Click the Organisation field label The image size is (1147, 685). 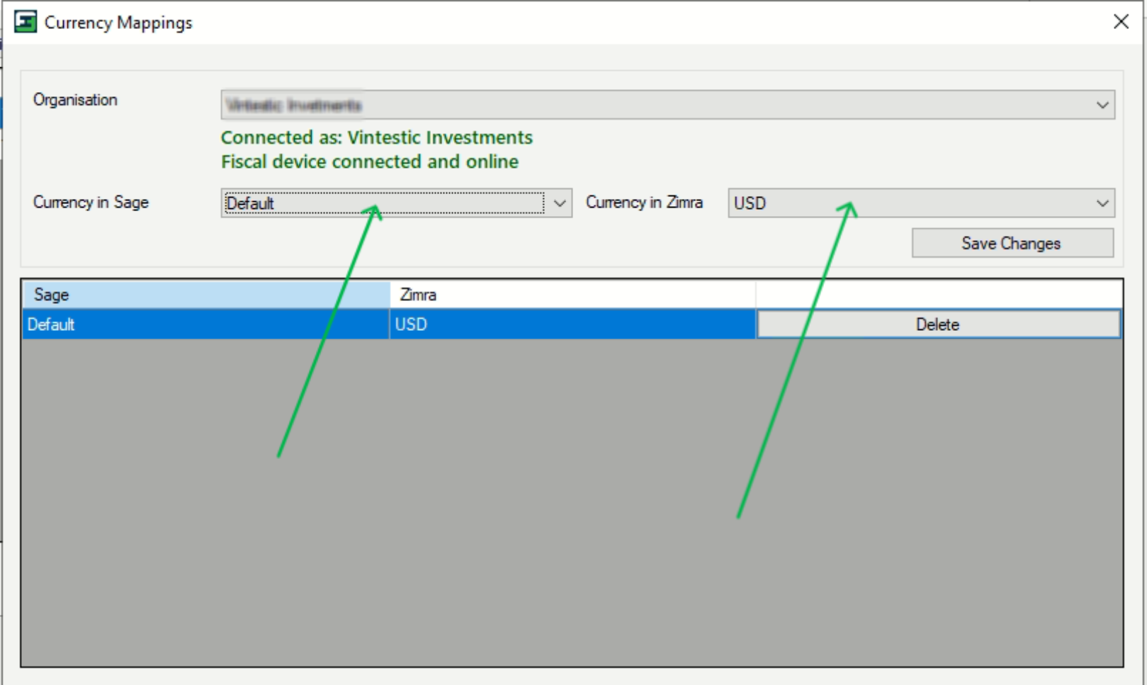75,100
